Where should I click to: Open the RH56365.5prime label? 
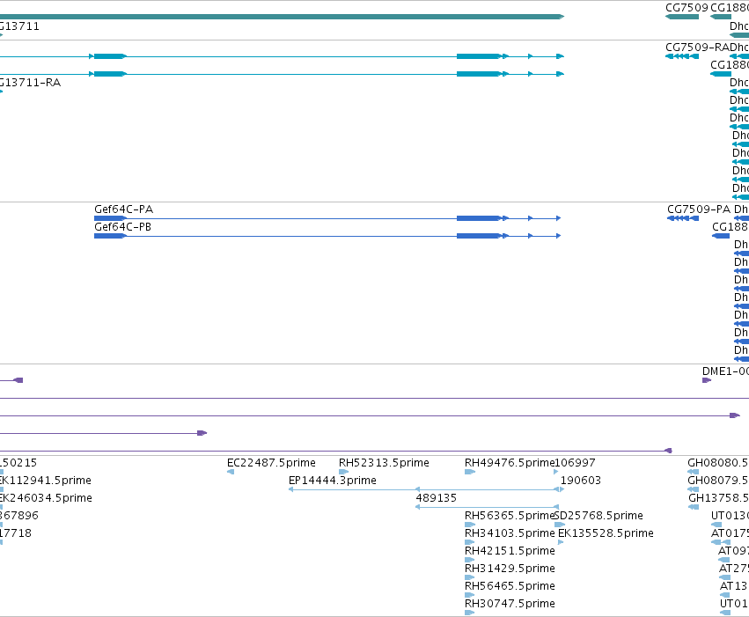pos(510,516)
